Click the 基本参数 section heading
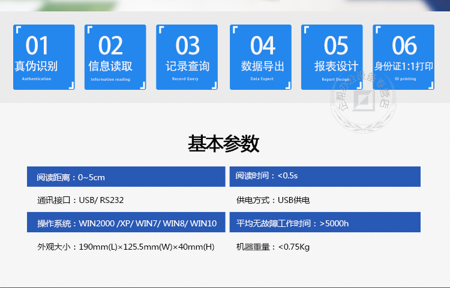The image size is (450, 288). click(224, 144)
